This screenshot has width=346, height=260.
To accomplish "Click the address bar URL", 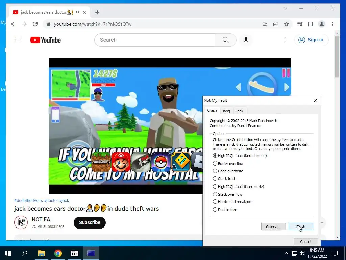I will pyautogui.click(x=93, y=24).
